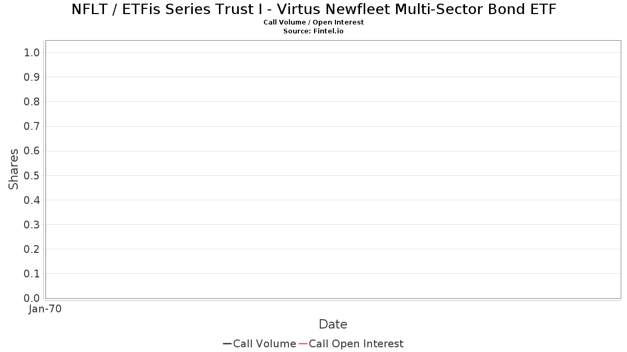Click the Call Open Interest red line marker
The image size is (627, 352).
(303, 344)
